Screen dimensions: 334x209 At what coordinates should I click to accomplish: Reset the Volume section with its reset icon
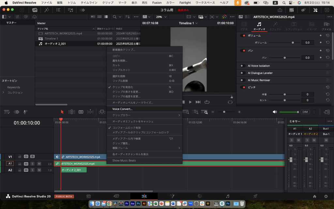pos(327,35)
